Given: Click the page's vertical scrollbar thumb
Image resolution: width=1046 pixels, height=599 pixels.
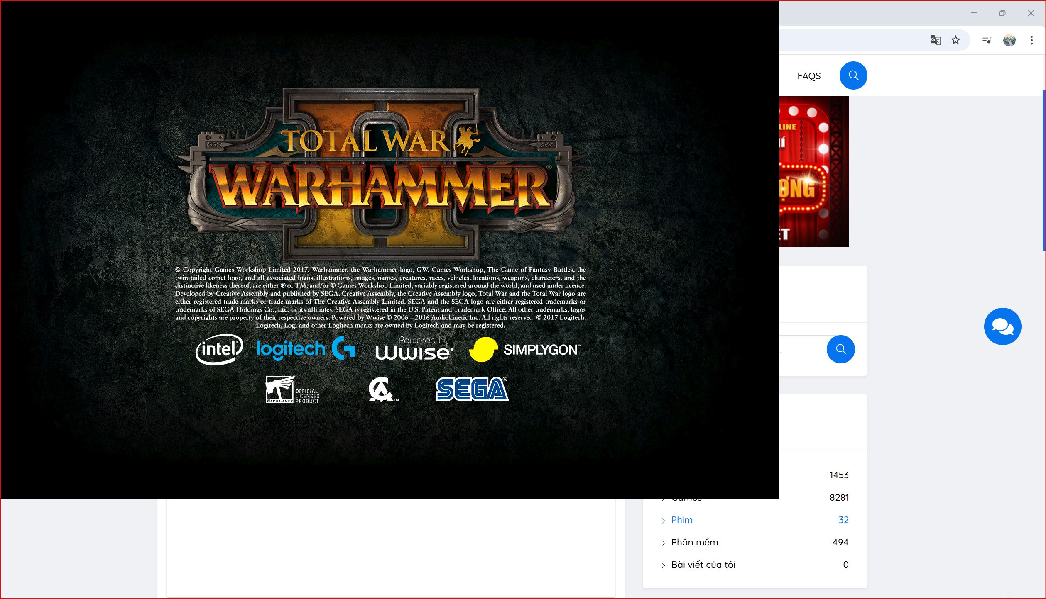Looking at the screenshot, I should (1044, 170).
